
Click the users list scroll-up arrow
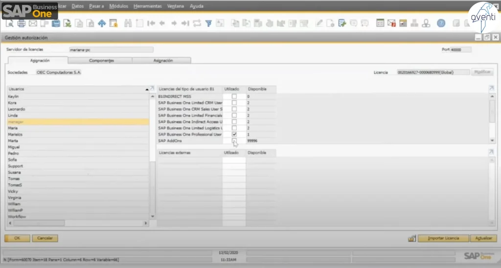[153, 96]
